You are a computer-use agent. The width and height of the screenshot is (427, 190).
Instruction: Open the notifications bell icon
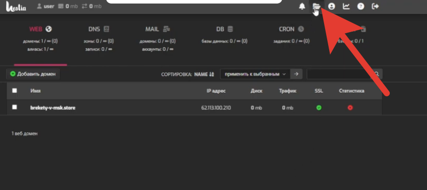(302, 6)
